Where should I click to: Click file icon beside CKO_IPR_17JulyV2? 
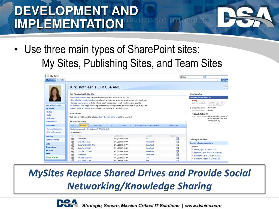(72, 152)
